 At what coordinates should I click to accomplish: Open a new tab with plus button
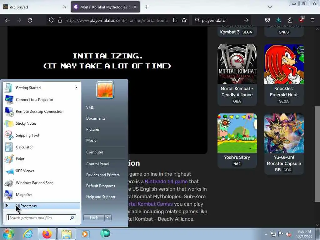147,7
